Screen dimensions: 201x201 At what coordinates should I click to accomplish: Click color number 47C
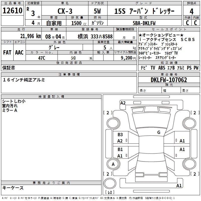42,58
